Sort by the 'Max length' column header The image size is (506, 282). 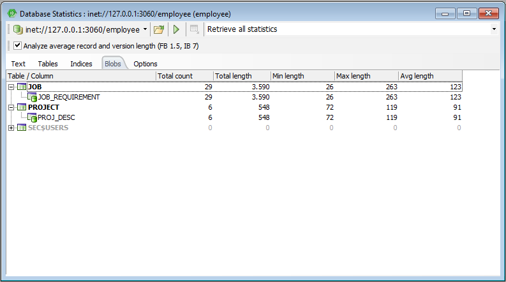click(x=367, y=76)
